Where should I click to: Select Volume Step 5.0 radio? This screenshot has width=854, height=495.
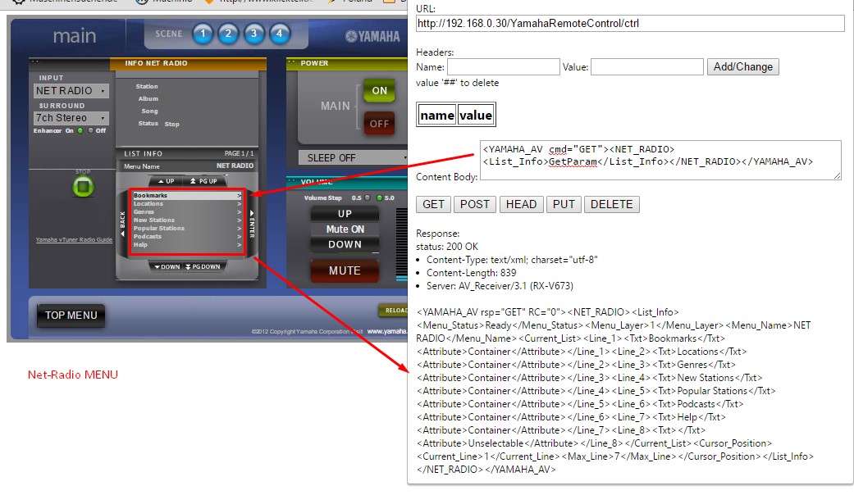coord(380,198)
